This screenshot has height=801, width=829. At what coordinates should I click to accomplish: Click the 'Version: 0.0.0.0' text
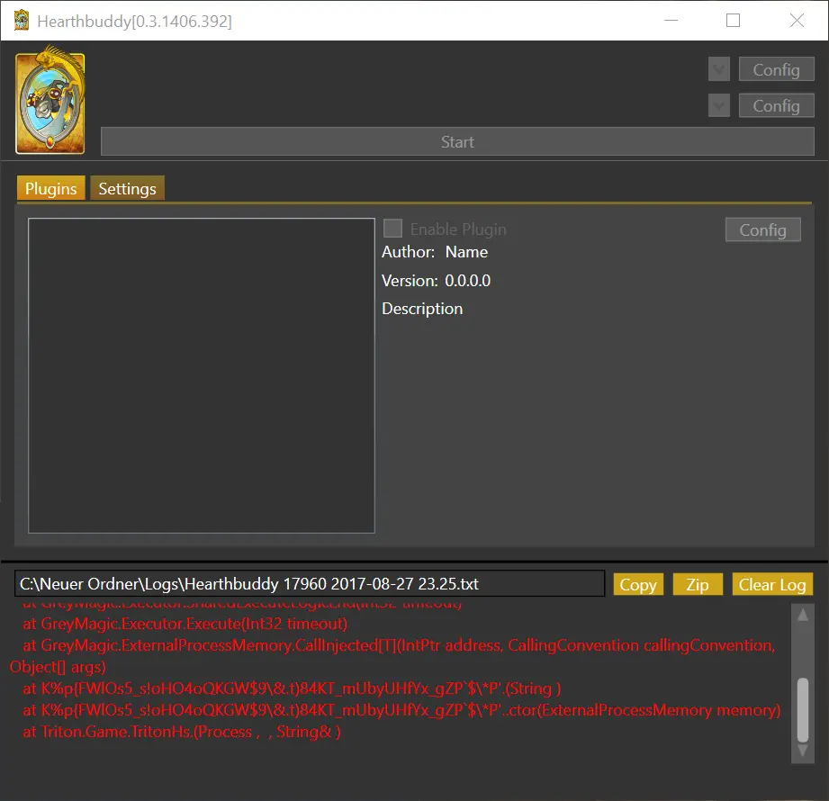tap(437, 280)
